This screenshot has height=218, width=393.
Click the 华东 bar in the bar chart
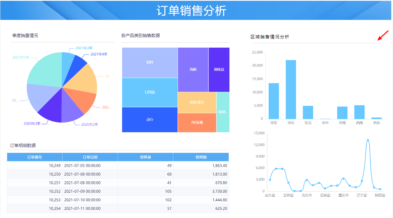point(274,101)
